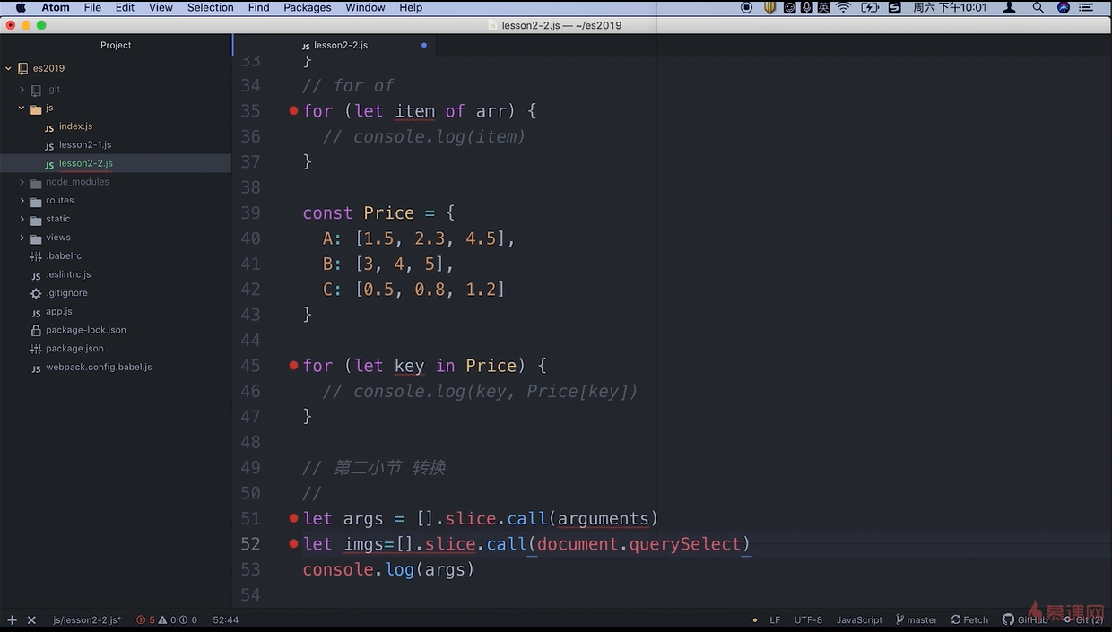
Task: Click the Project panel header
Action: point(116,45)
